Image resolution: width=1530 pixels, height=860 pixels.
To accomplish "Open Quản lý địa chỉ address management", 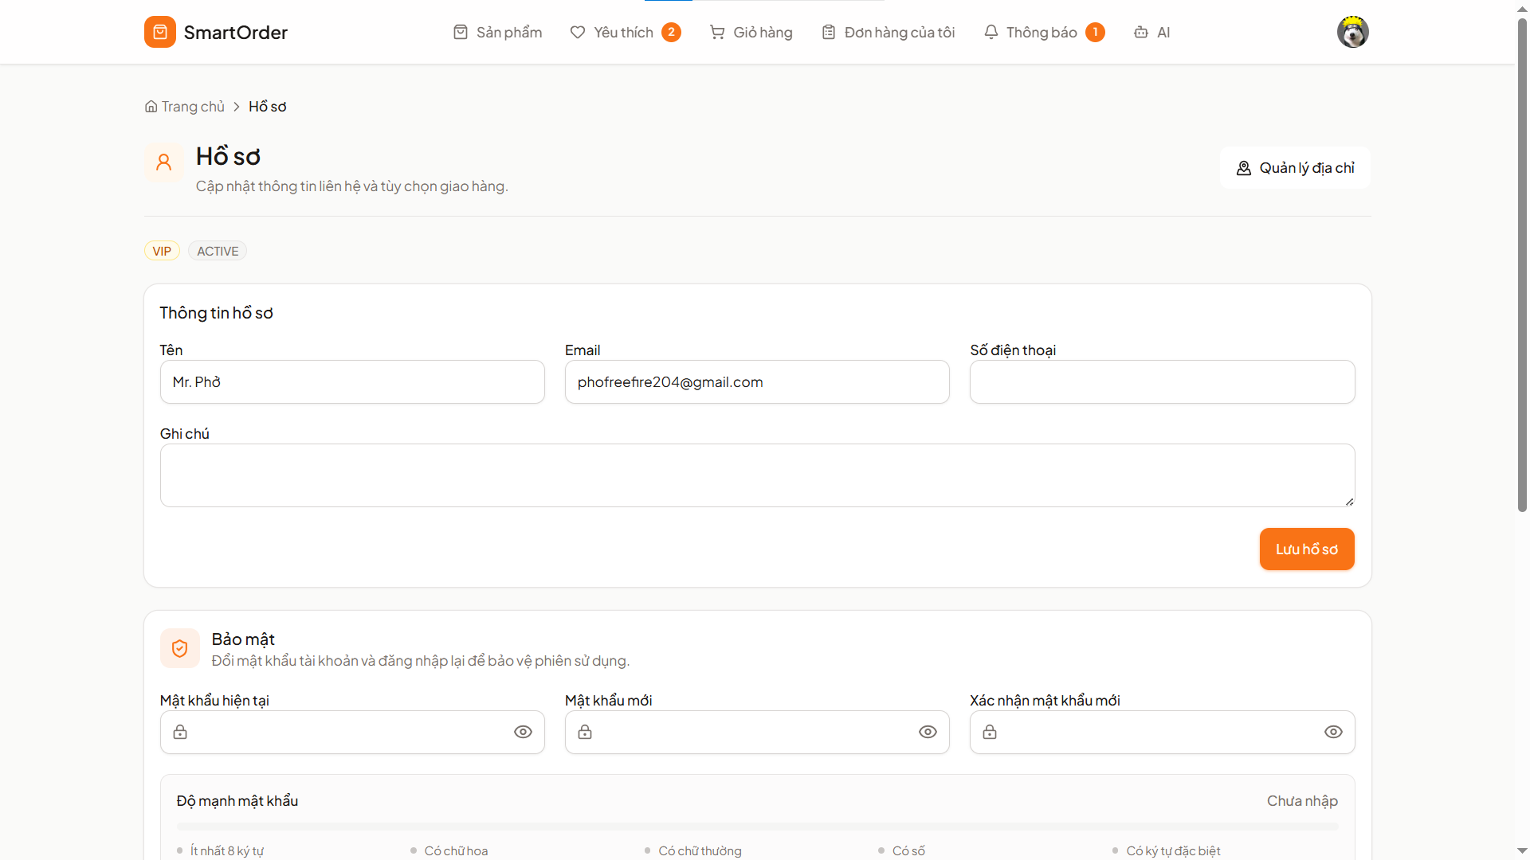I will coord(1295,168).
